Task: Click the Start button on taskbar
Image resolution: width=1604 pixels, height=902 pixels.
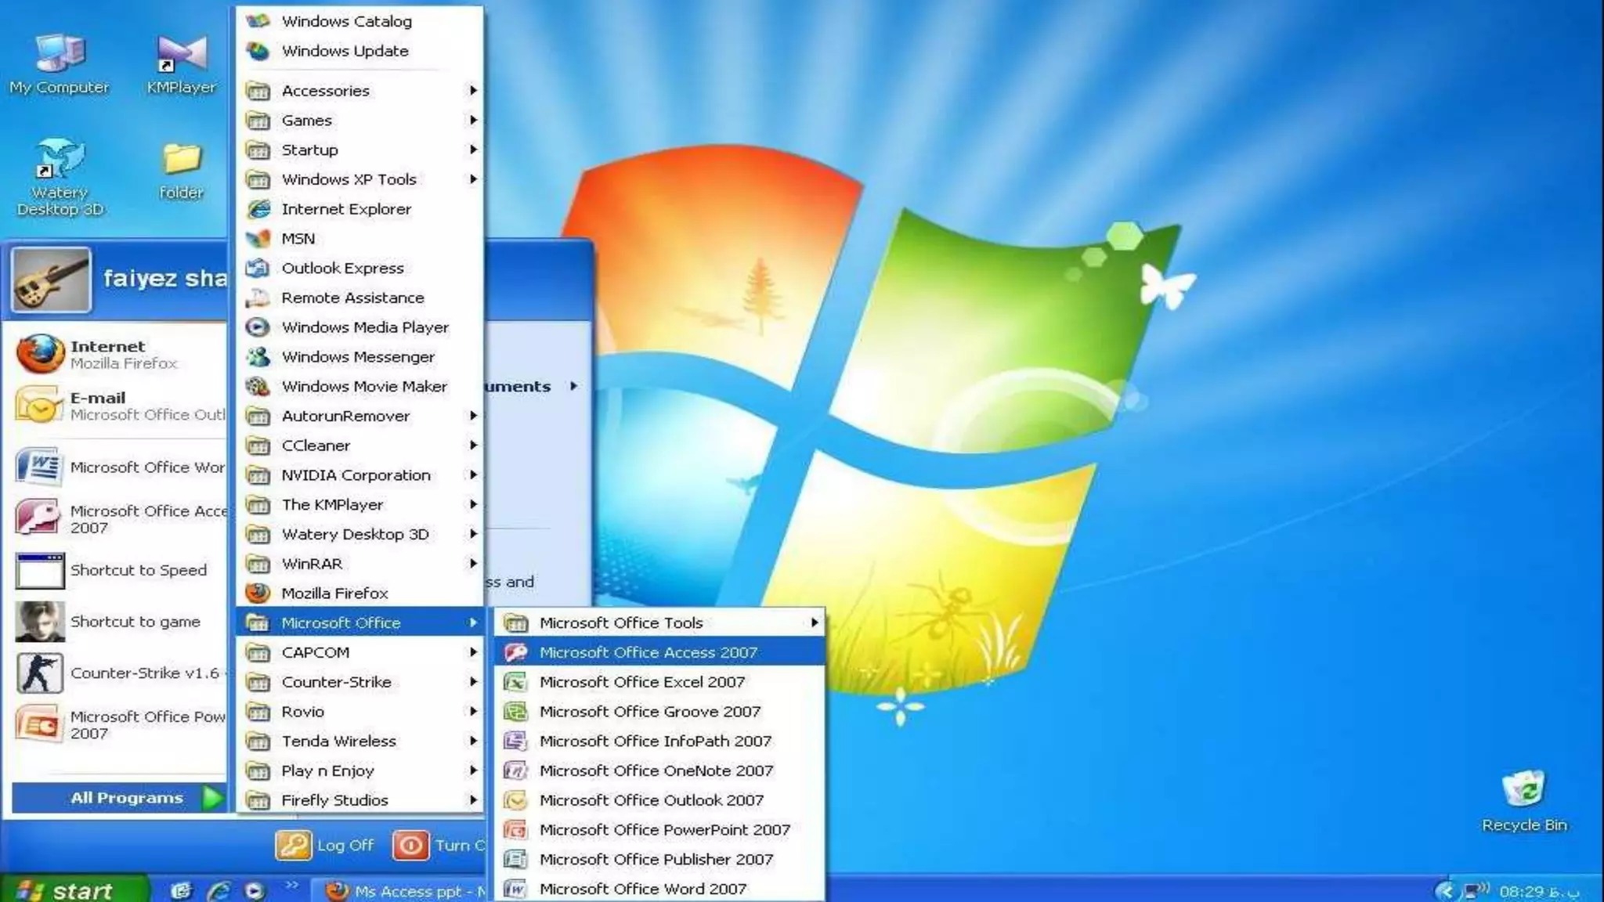Action: point(70,890)
